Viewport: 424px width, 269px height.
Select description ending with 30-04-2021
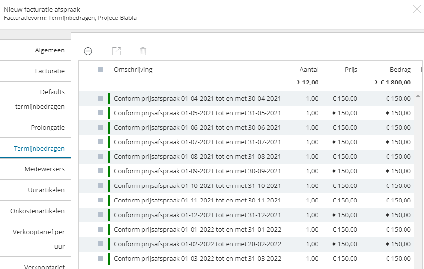(x=197, y=98)
